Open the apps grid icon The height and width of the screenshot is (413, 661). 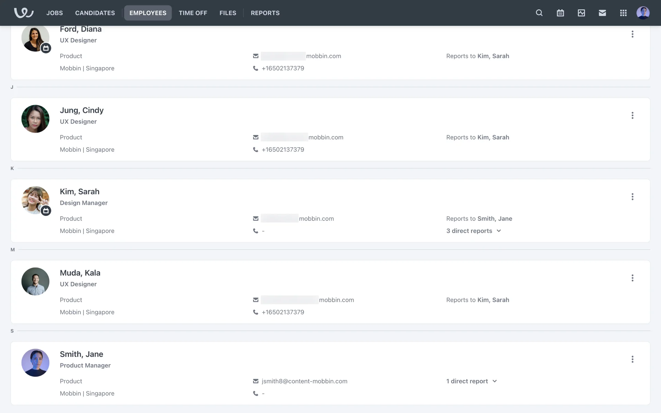623,13
